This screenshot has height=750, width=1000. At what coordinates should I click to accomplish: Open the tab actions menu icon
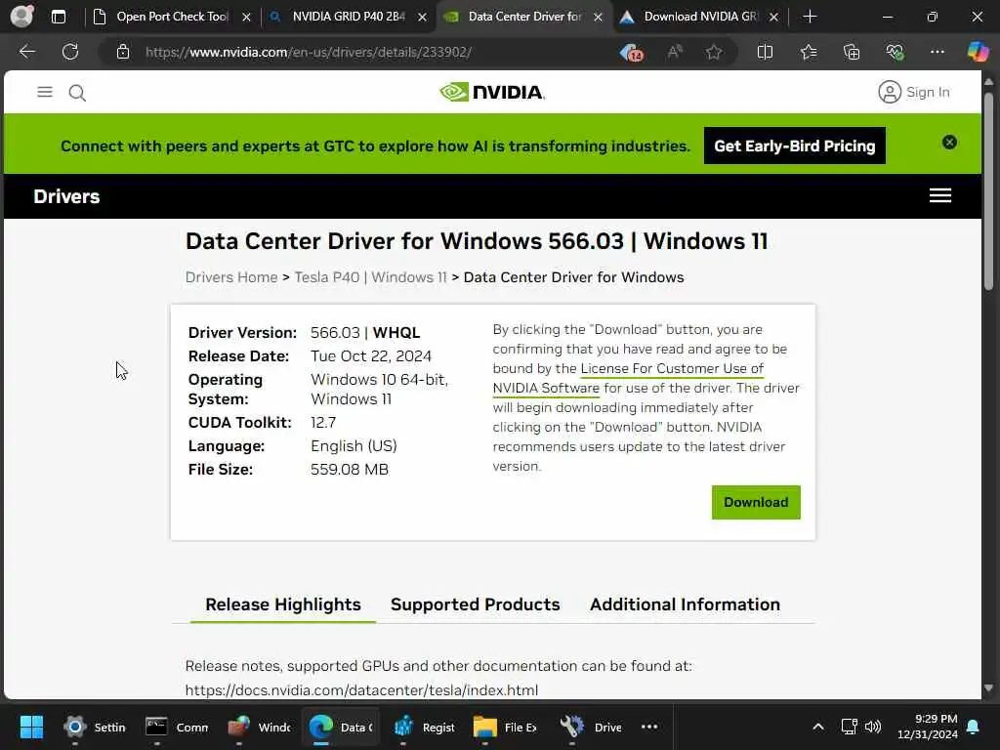coord(58,17)
